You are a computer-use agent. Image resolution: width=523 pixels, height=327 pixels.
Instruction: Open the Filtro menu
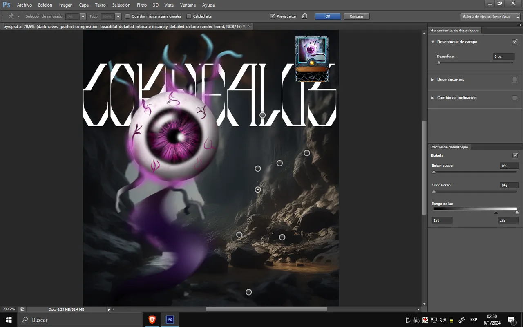[x=142, y=5]
